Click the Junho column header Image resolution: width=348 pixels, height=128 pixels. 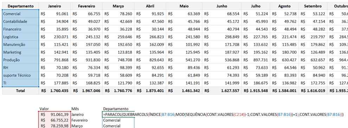[222, 6]
